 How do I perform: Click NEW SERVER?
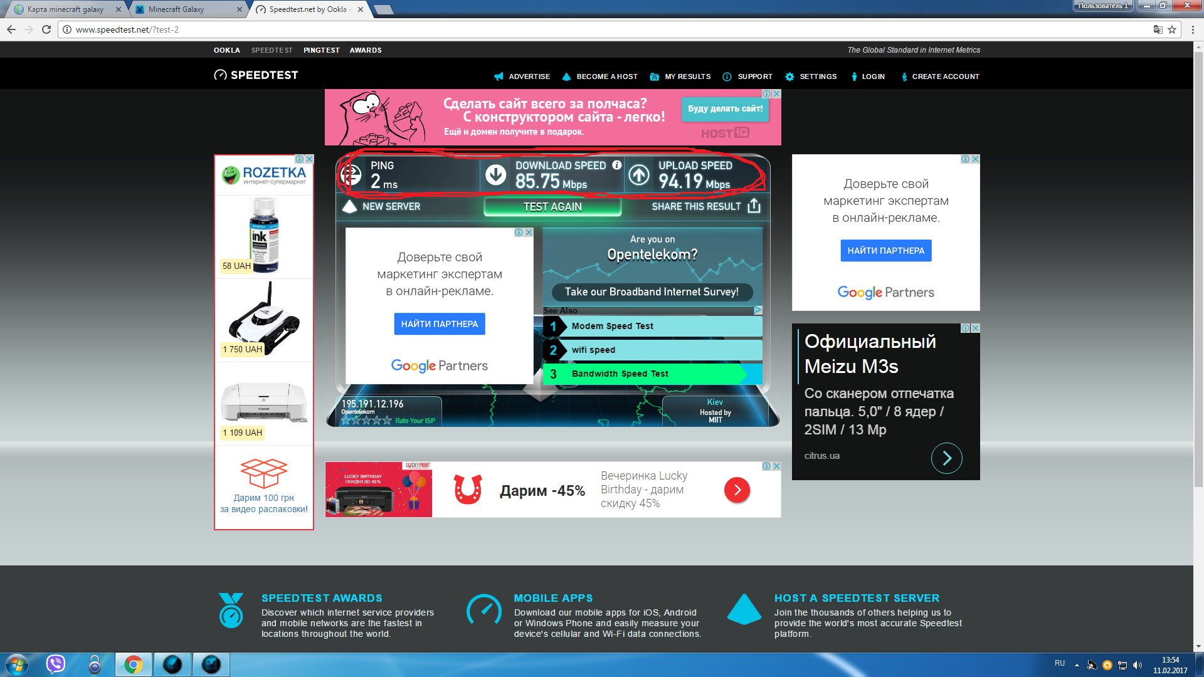tap(391, 206)
